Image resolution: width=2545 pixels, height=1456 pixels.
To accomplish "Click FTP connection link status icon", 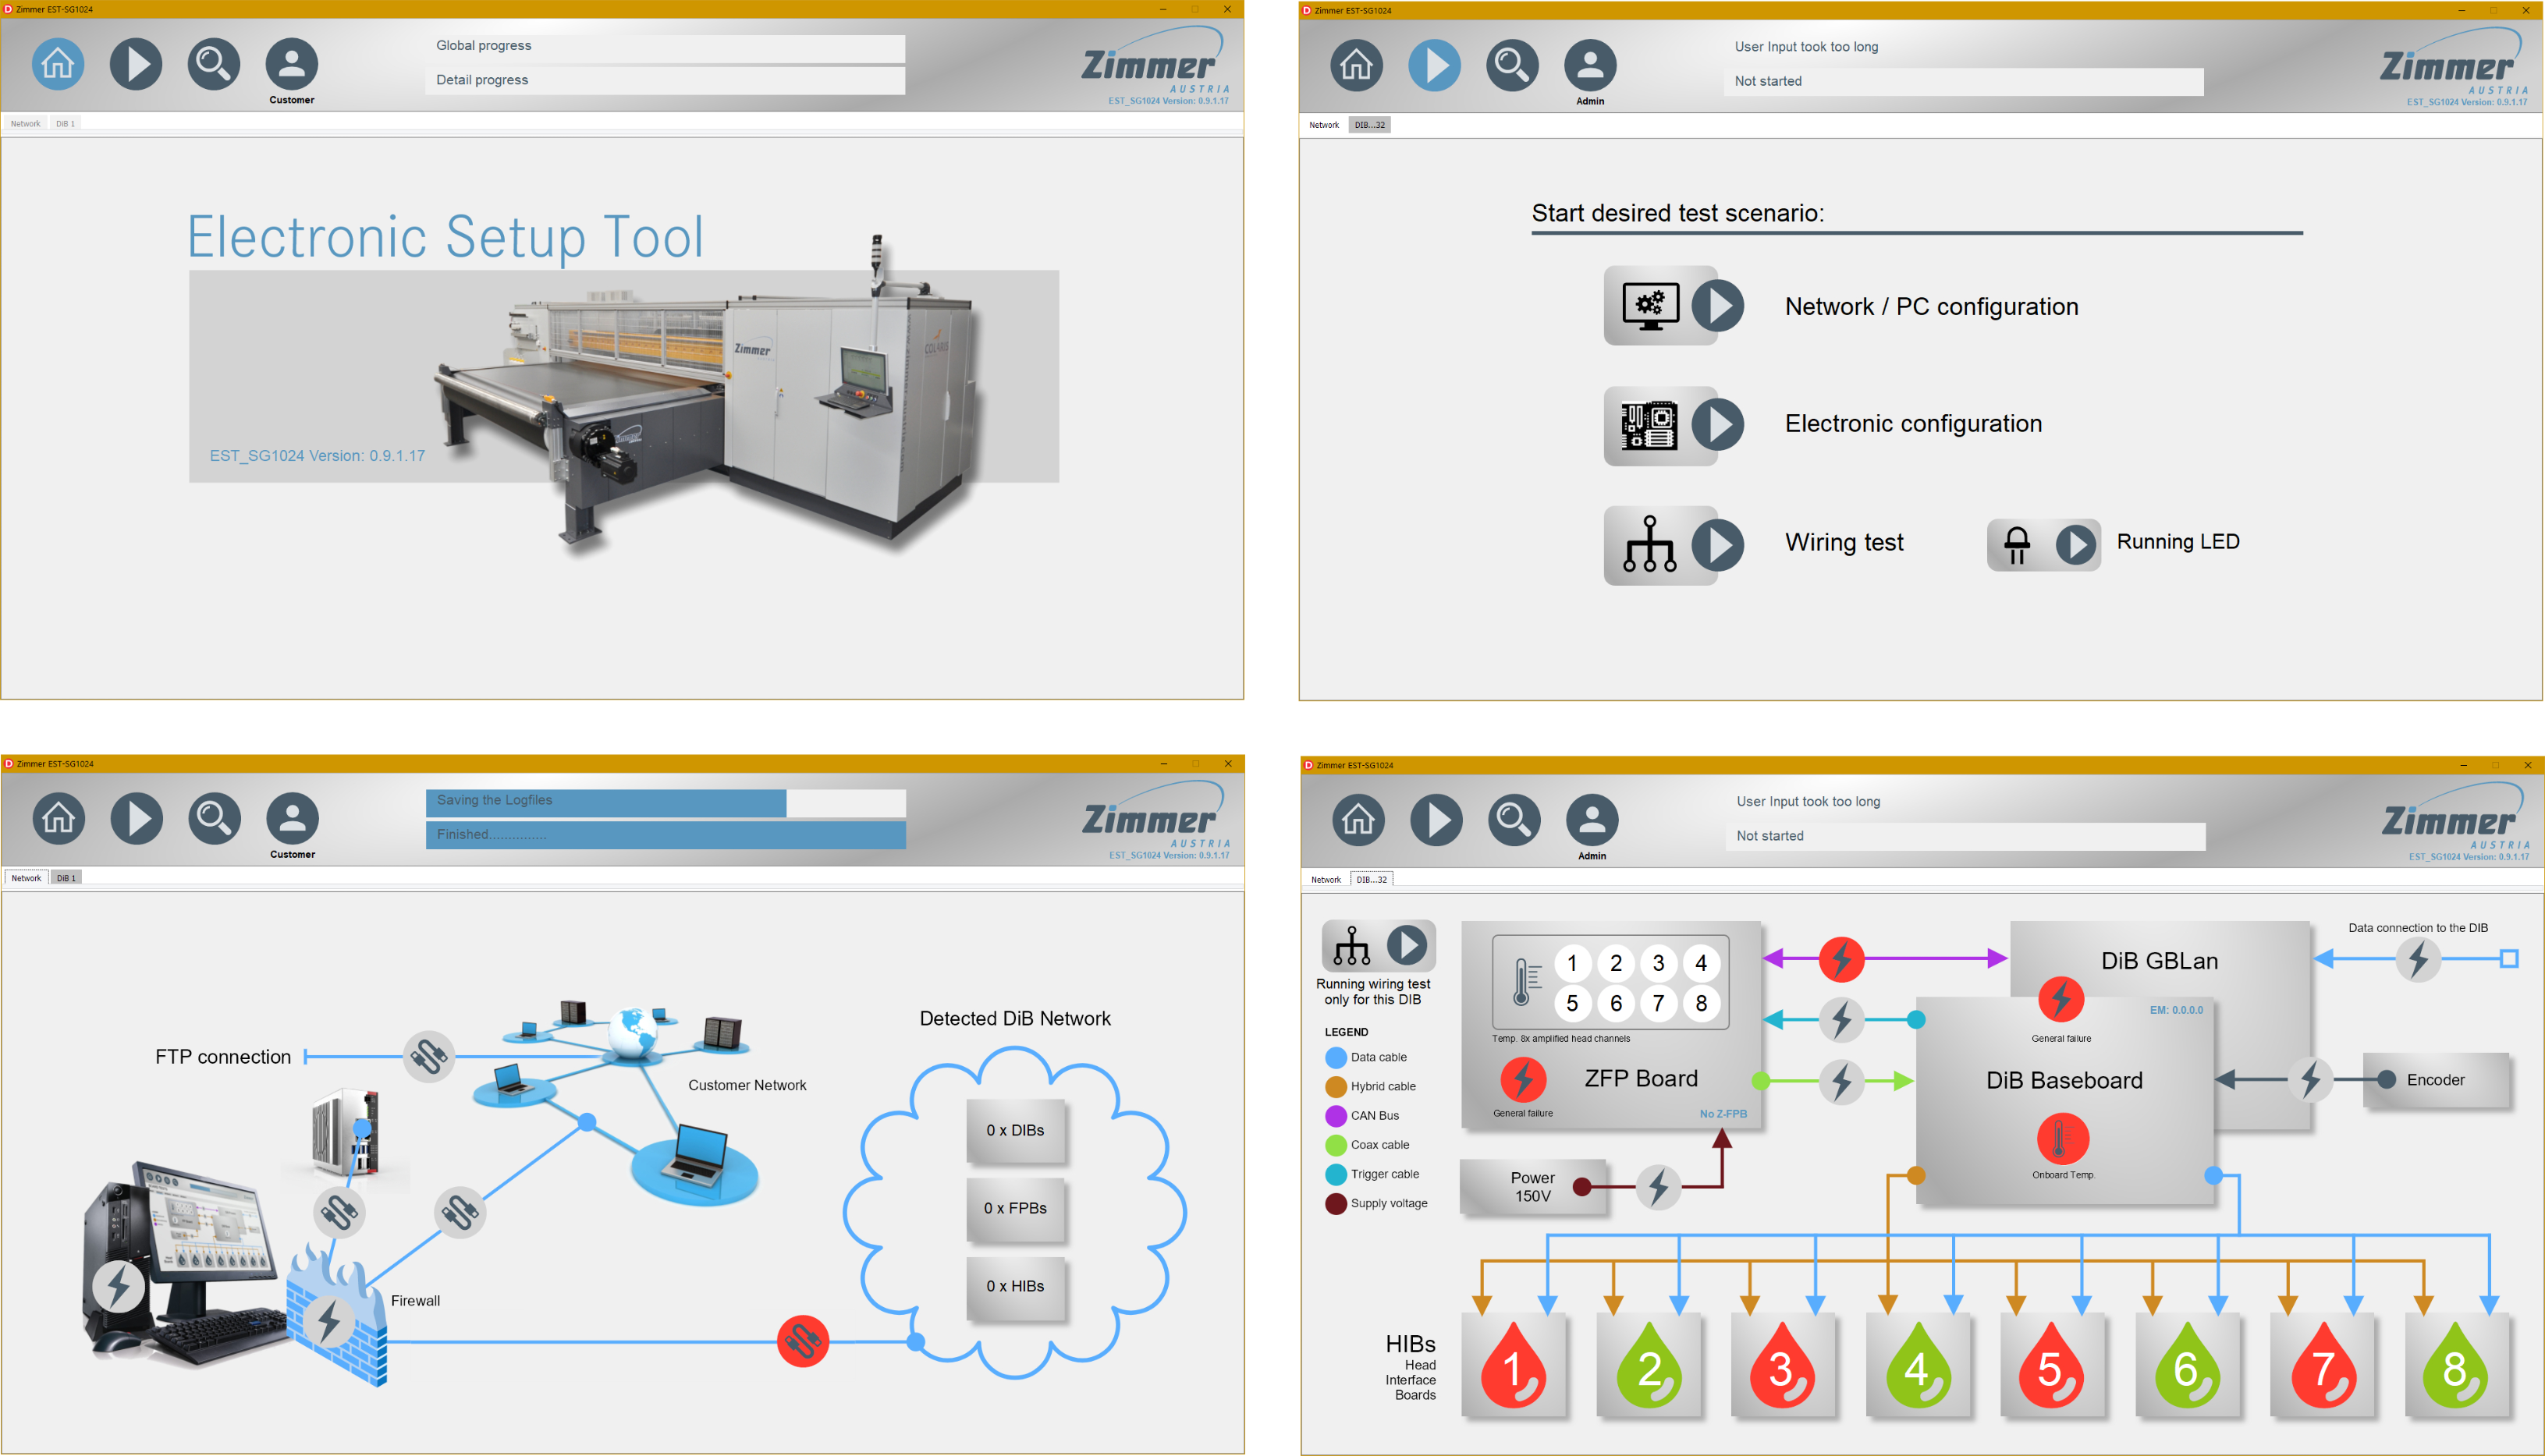I will 429,1056.
